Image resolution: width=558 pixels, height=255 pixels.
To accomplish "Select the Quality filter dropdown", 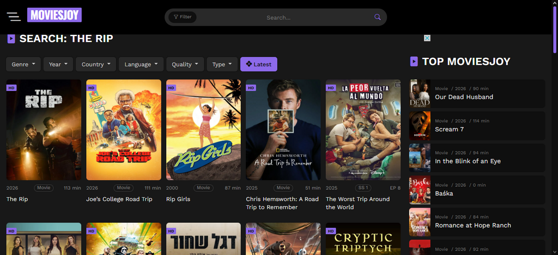I will point(185,64).
